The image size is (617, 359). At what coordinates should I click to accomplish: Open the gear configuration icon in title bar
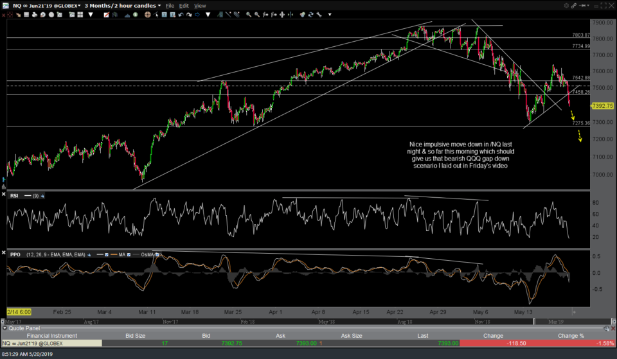[566, 6]
